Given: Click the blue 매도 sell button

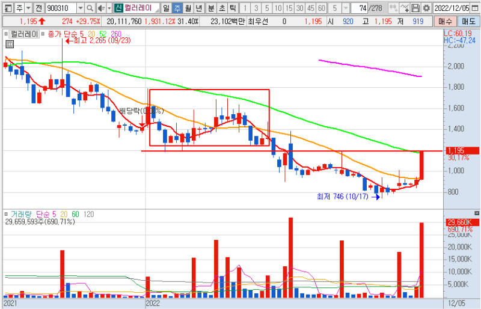Looking at the screenshot, I should [468, 22].
